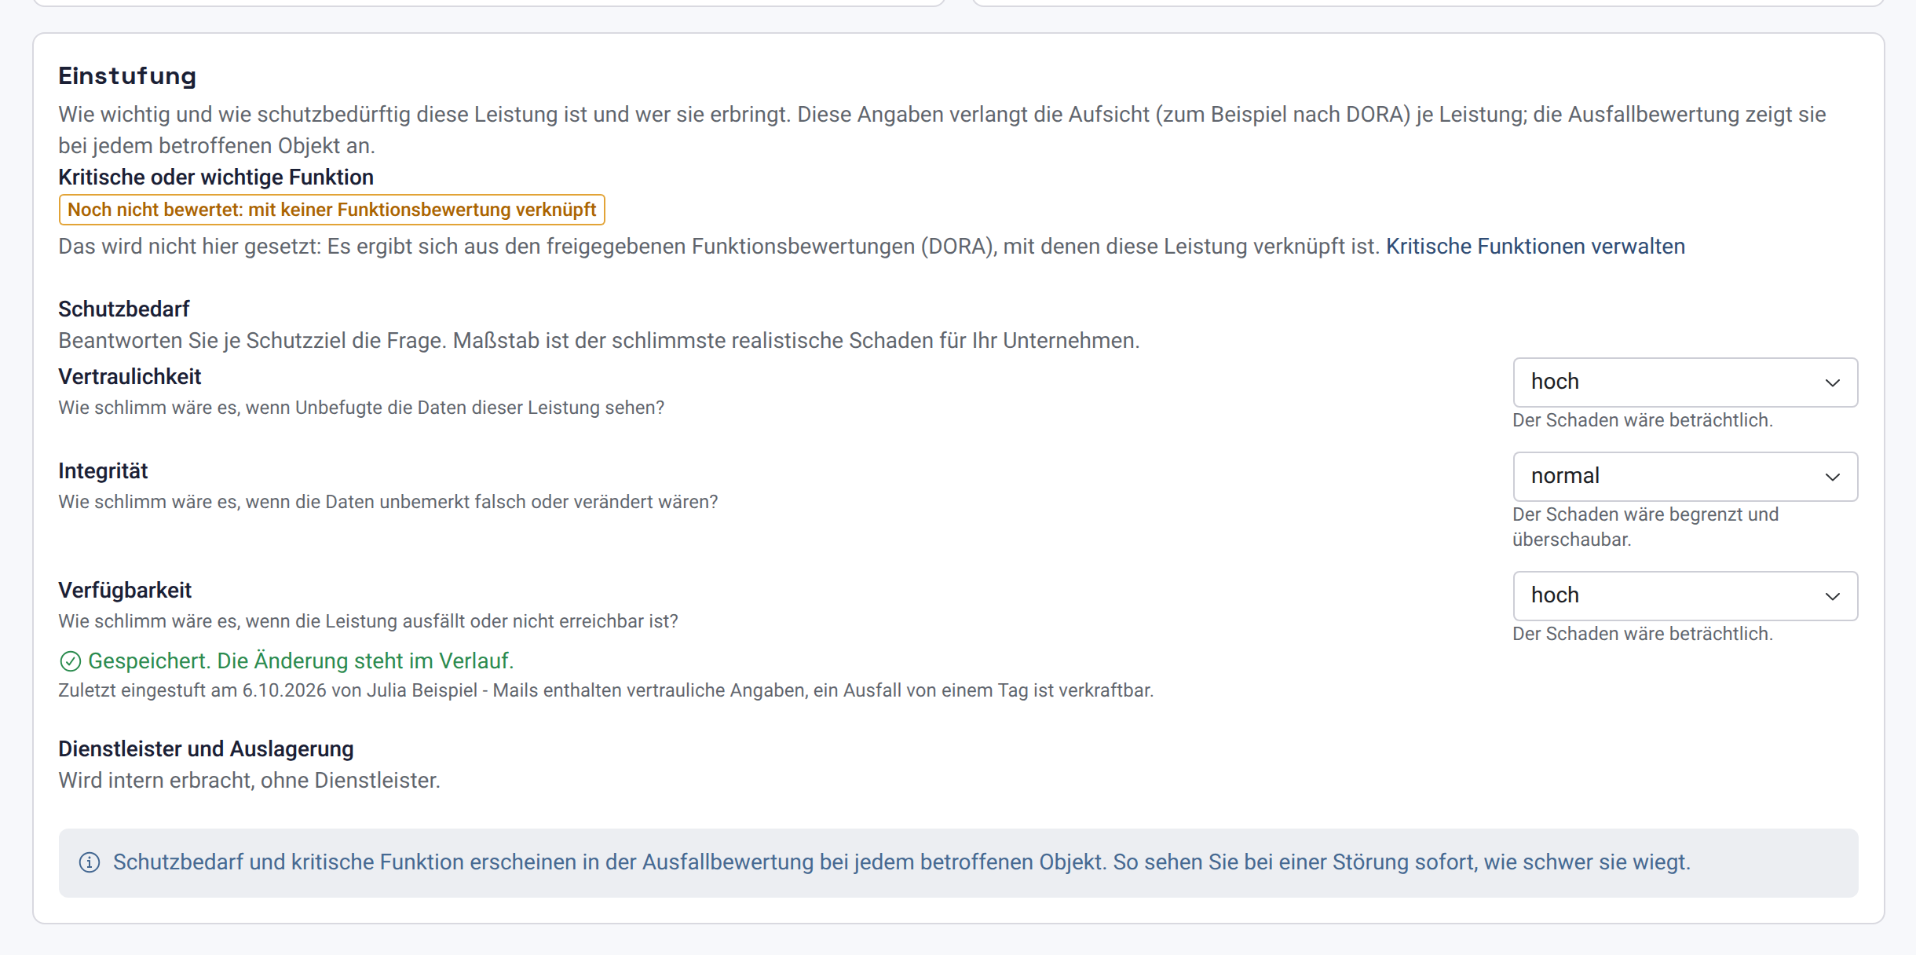Screen dimensions: 1916x955
Task: Click 'Wird intern erbracht, ohne Dienstleister.' text
Action: pyautogui.click(x=249, y=781)
